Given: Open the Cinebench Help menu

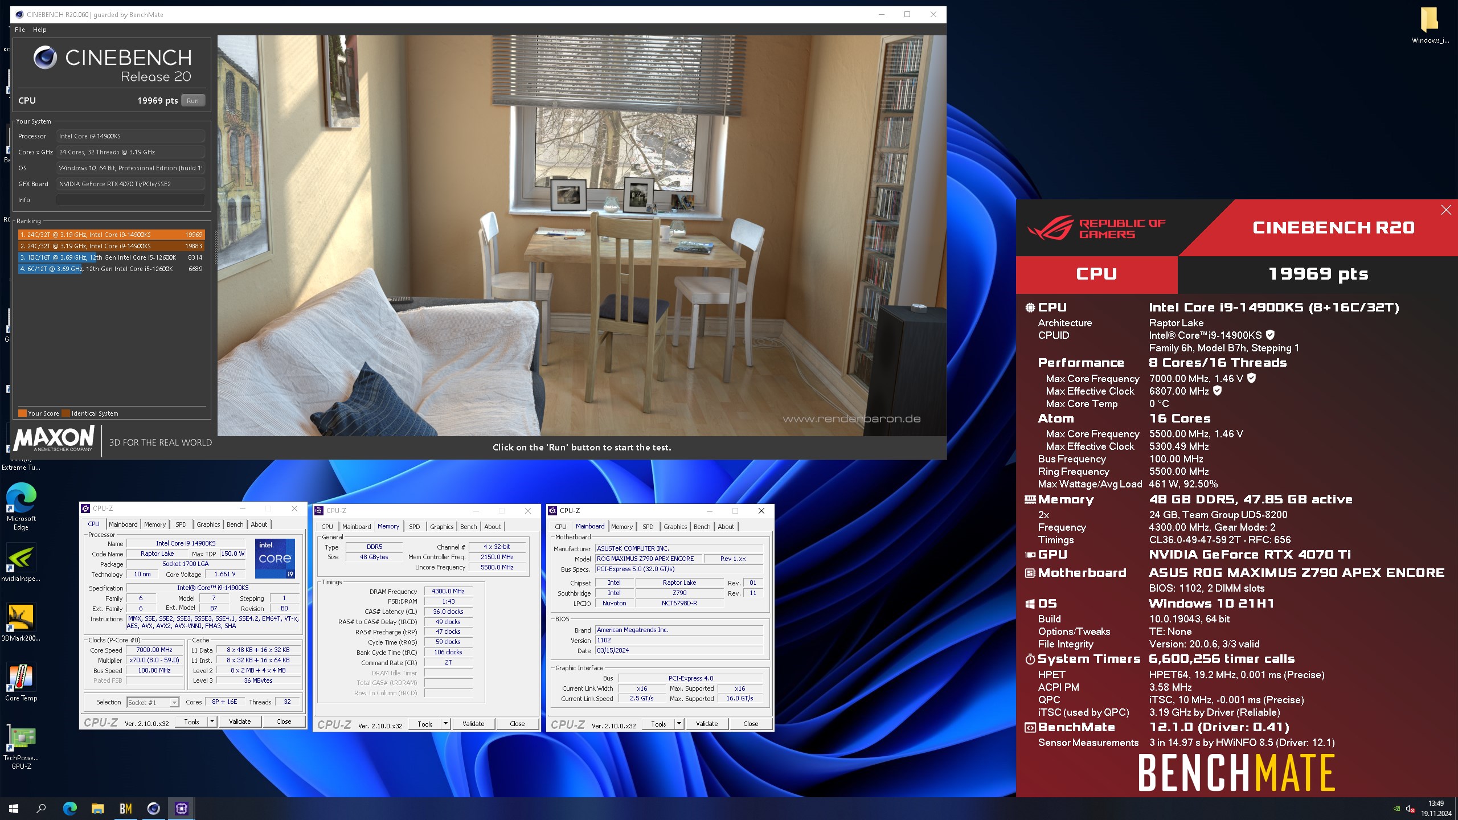Looking at the screenshot, I should [x=39, y=30].
